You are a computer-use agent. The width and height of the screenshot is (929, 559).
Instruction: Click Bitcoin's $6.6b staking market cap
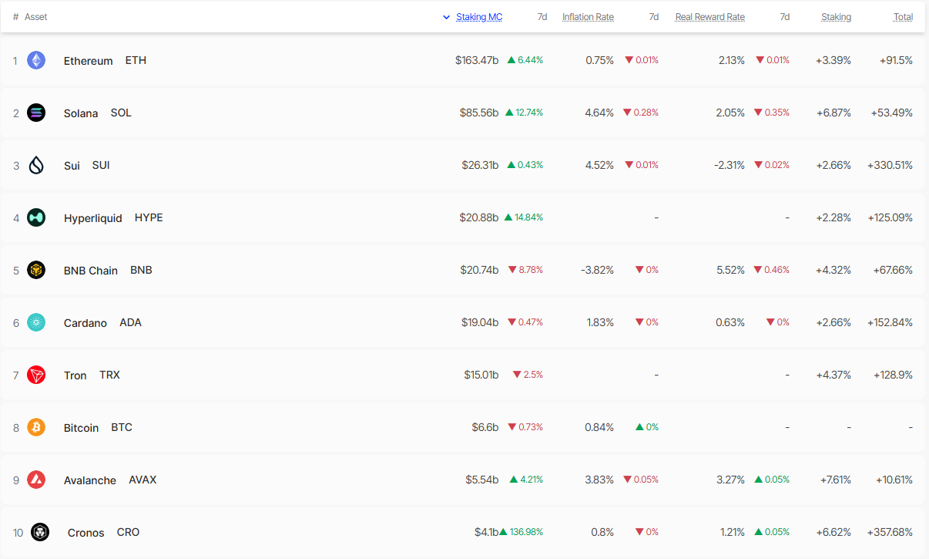tap(485, 427)
